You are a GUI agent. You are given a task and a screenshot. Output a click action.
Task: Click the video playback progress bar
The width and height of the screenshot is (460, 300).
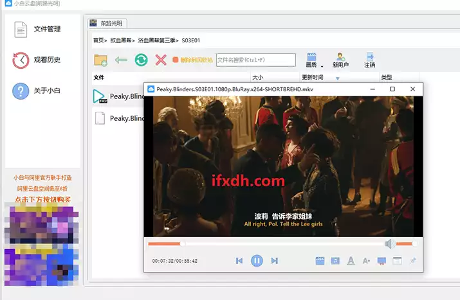[266, 243]
